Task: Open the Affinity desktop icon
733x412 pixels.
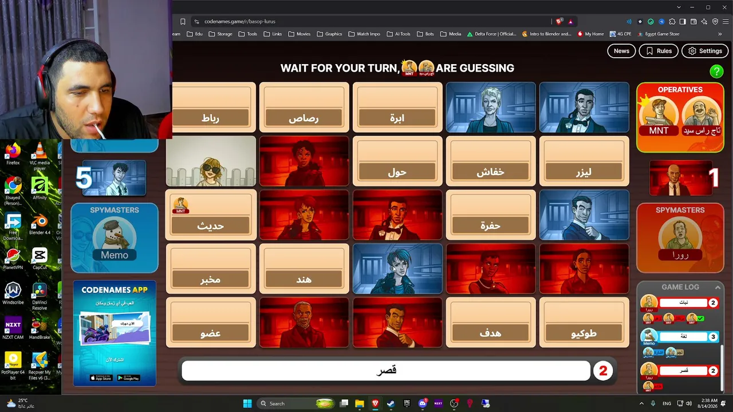Action: (x=40, y=188)
